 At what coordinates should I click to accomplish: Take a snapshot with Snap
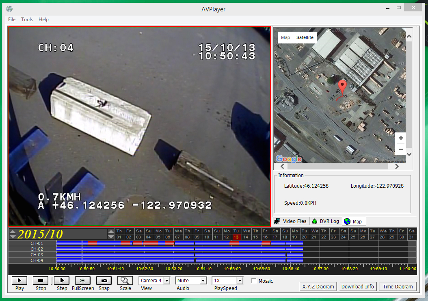(104, 280)
